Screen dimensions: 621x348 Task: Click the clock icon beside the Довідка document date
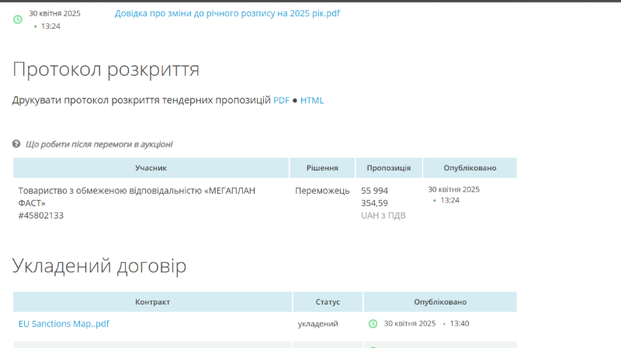pos(18,19)
